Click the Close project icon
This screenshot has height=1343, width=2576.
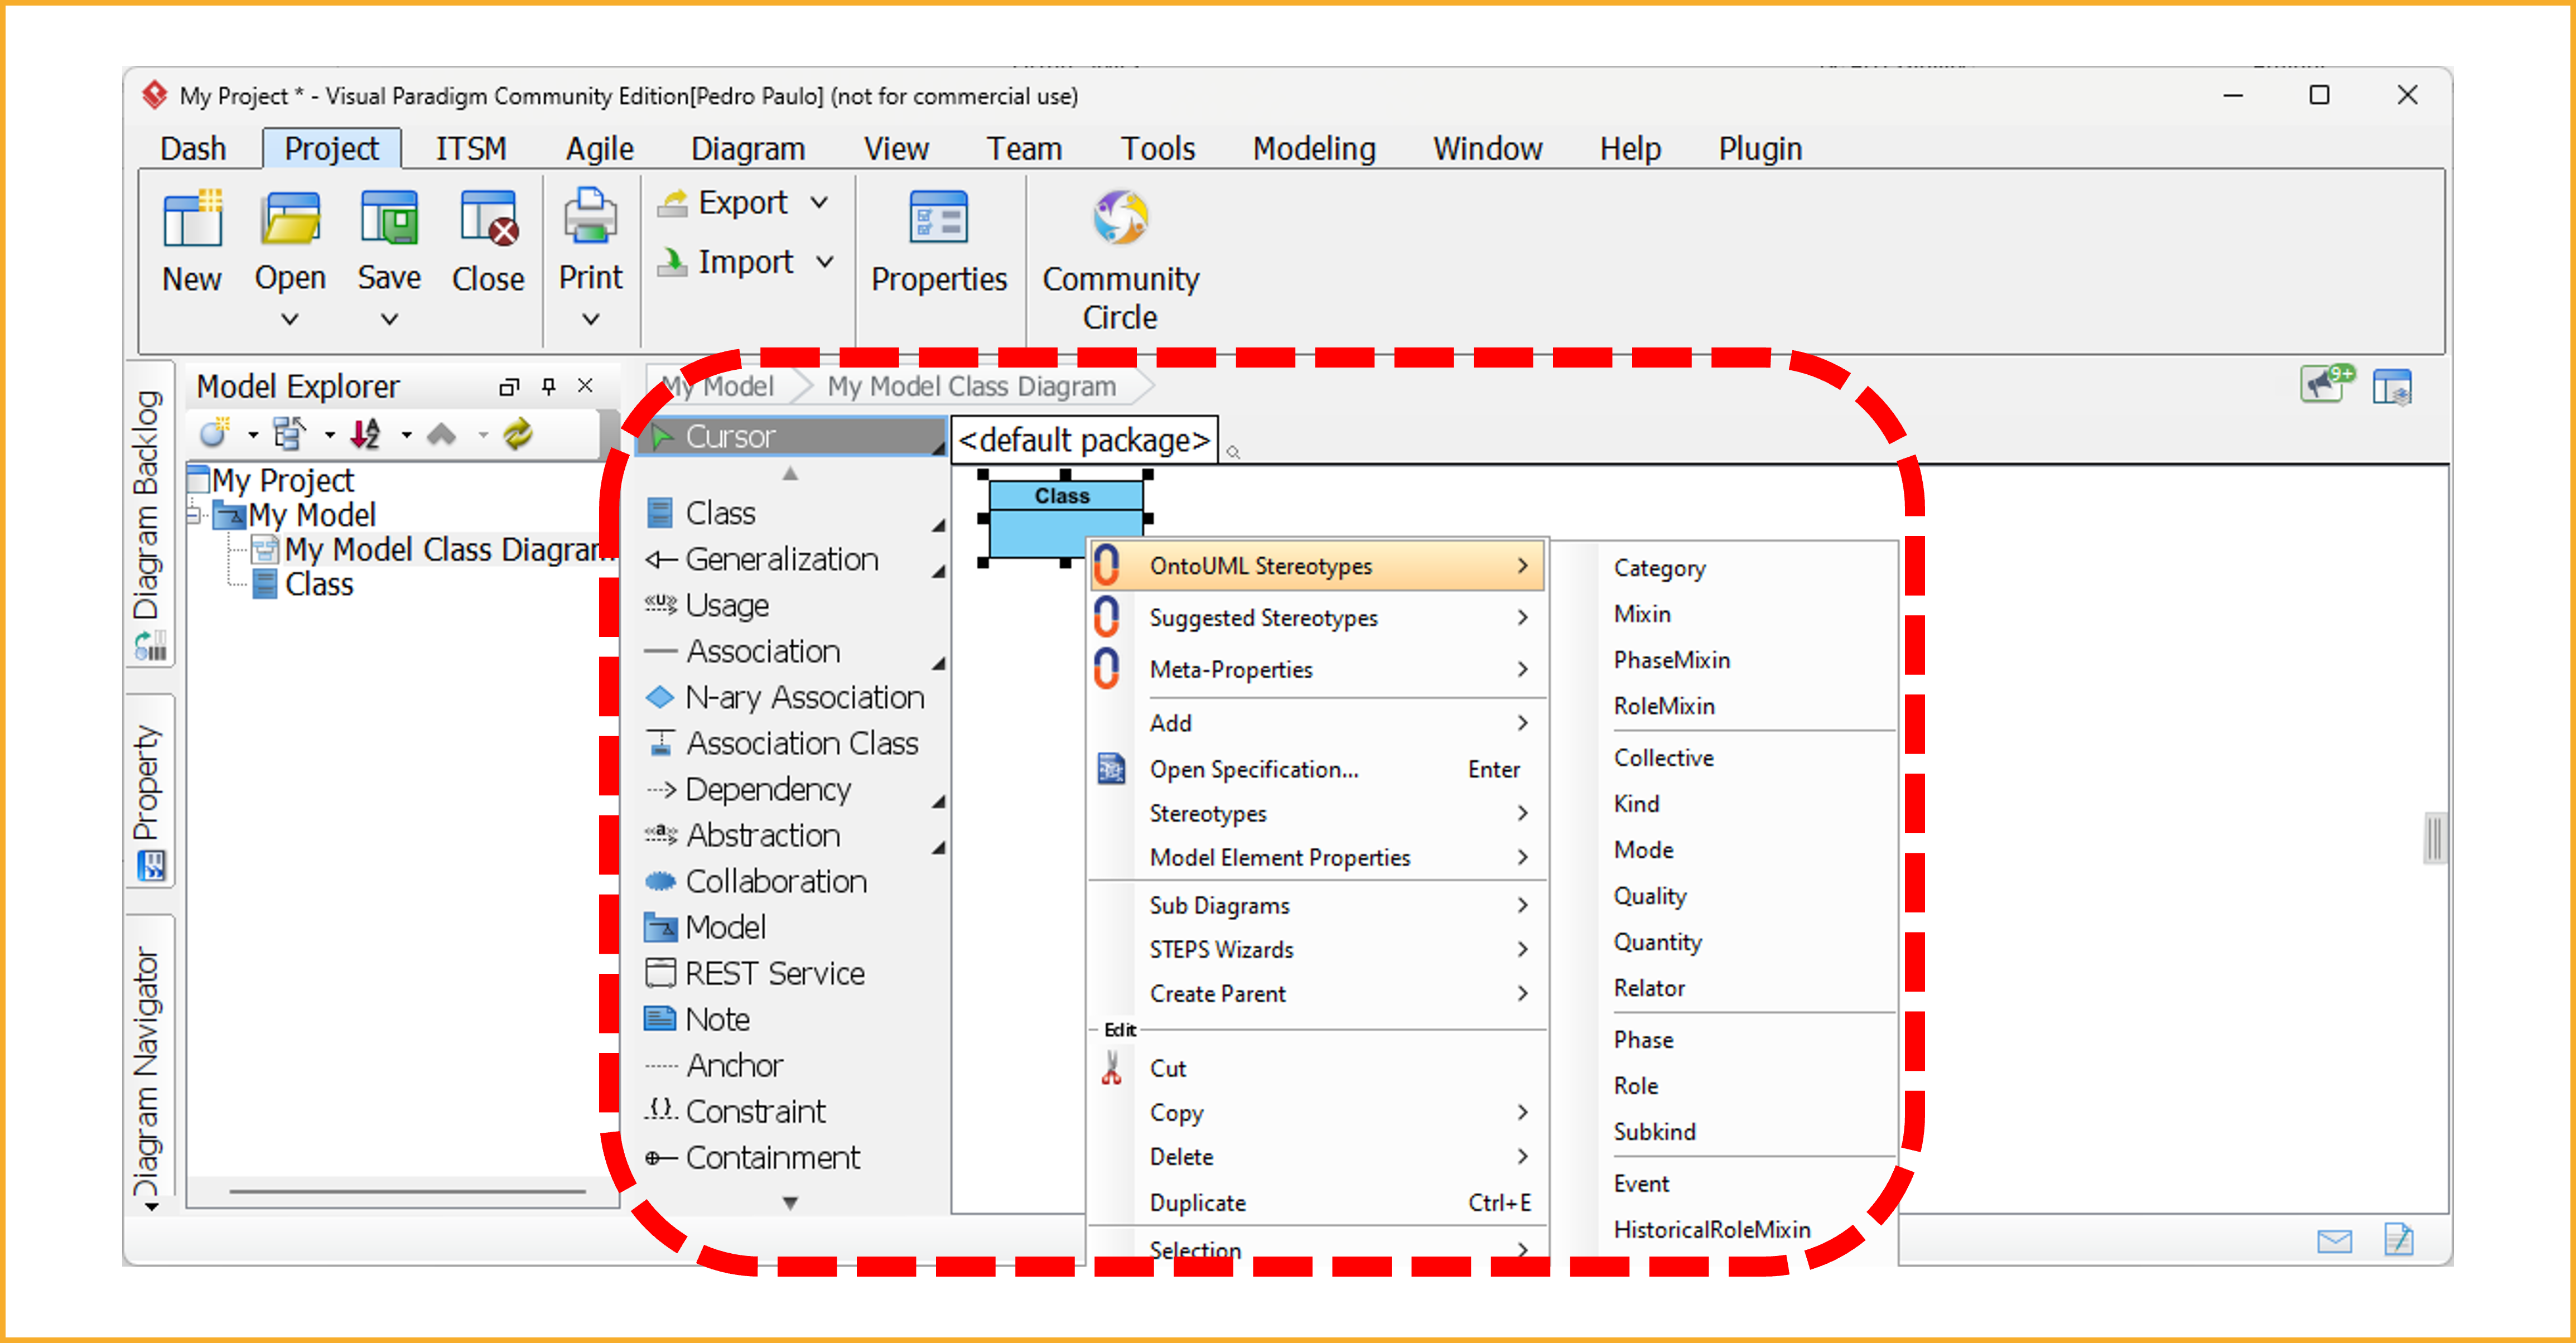(x=488, y=219)
